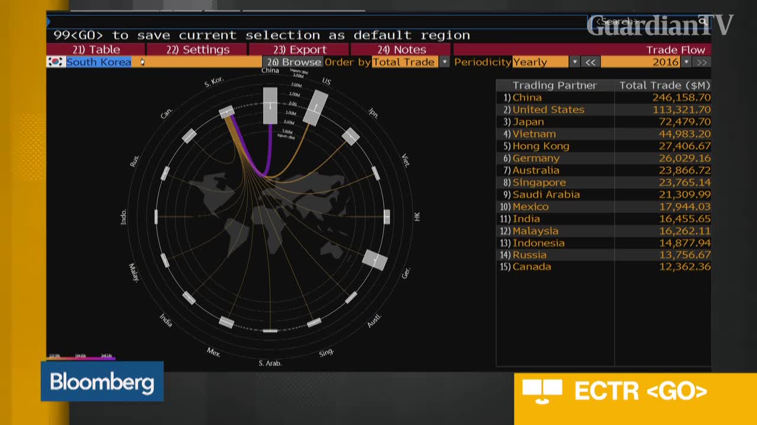Select the Germany node on the chart

375,260
